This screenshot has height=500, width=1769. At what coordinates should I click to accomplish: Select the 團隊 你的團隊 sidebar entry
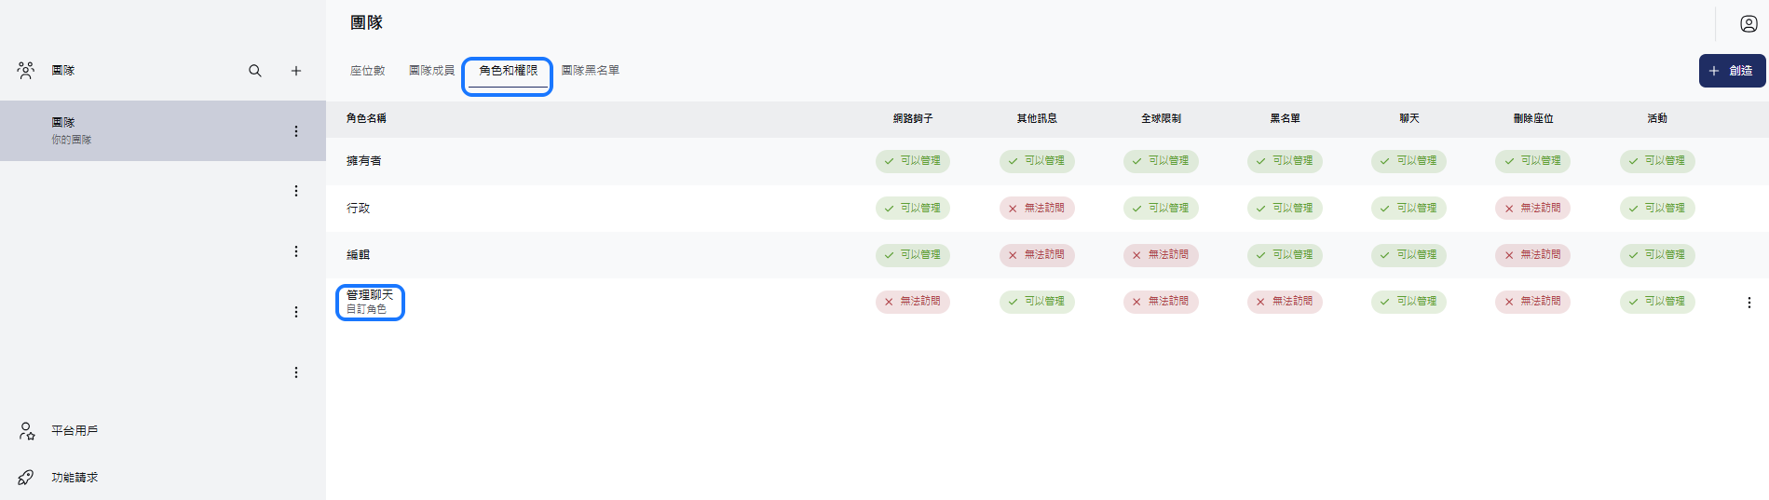click(x=140, y=130)
